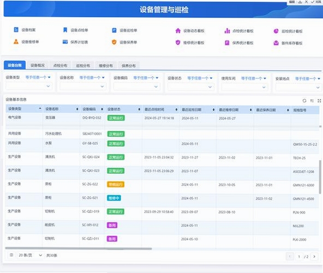
Task: Open the 保养计划表 card icon
Action: click(65, 42)
